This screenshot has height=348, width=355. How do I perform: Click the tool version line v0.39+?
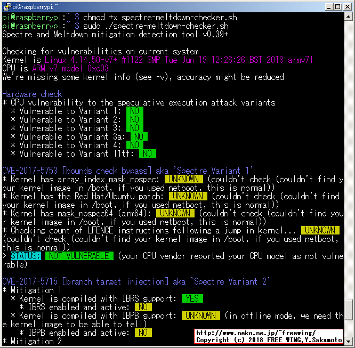click(x=115, y=35)
